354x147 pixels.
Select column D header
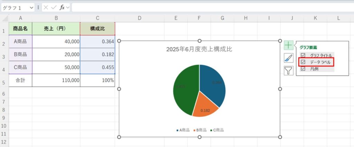(x=140, y=18)
